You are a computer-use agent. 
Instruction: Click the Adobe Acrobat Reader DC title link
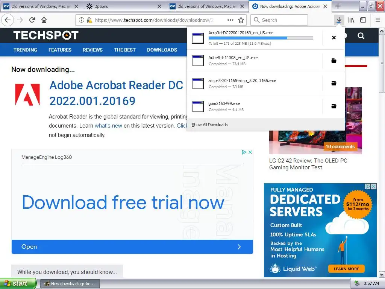coord(116,93)
